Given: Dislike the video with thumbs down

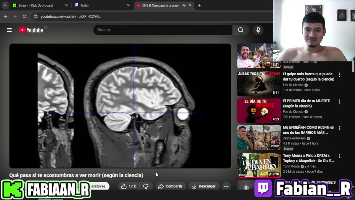Looking at the screenshot, I should (x=146, y=186).
